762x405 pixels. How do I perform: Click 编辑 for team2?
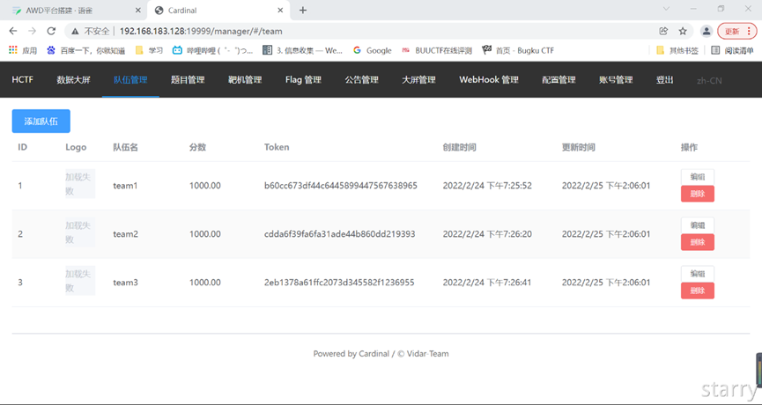pyautogui.click(x=698, y=225)
